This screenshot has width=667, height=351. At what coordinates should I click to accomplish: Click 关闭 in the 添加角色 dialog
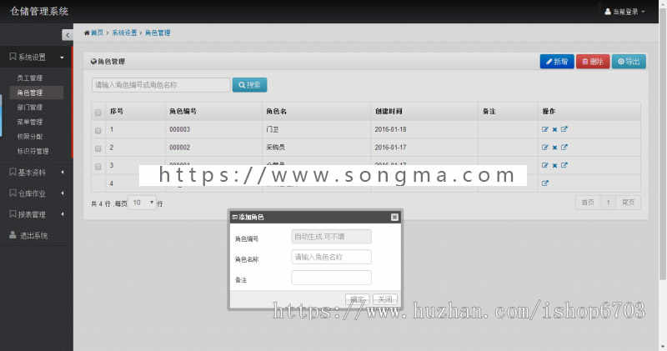point(385,299)
